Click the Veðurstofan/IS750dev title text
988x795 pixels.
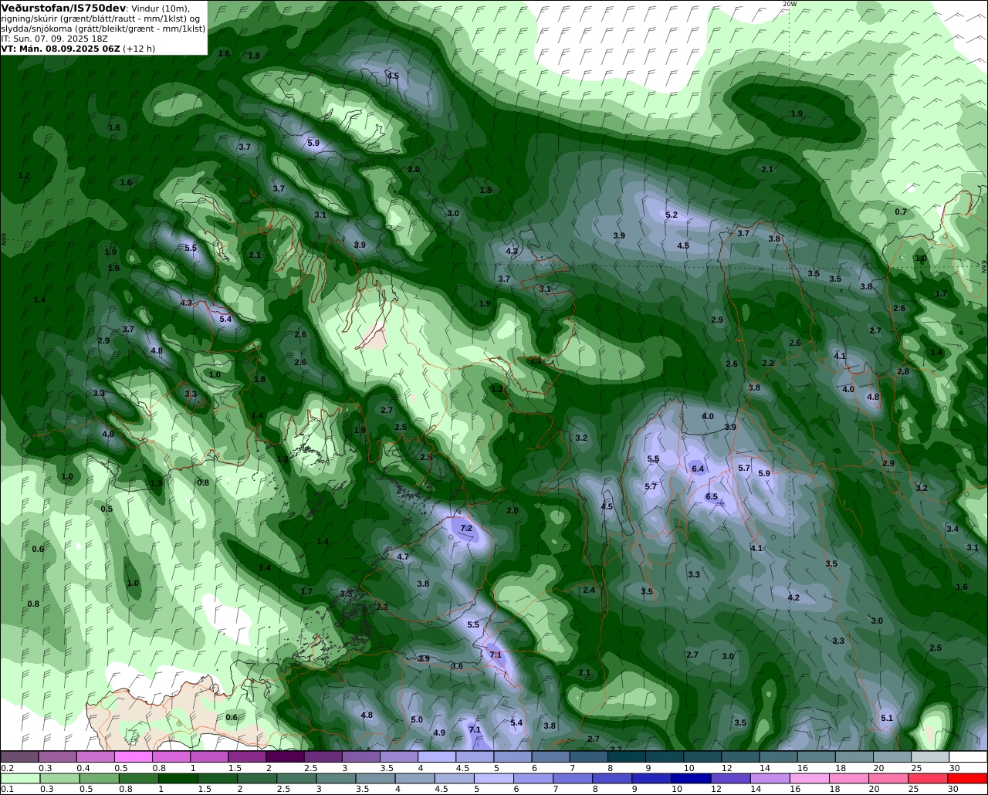(63, 8)
